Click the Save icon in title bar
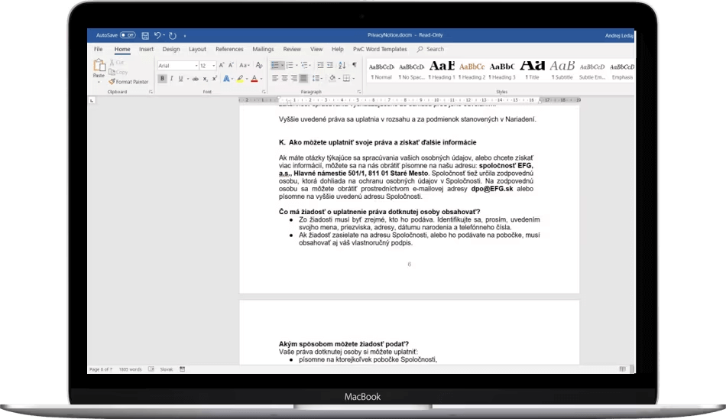Screen dimensions: 726x419 click(x=145, y=35)
